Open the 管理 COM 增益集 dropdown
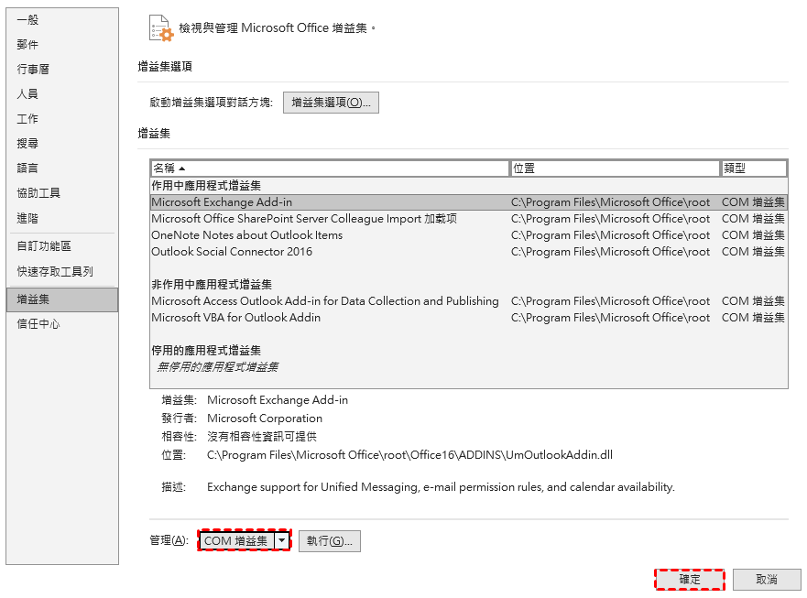This screenshot has height=598, width=807. tap(244, 541)
